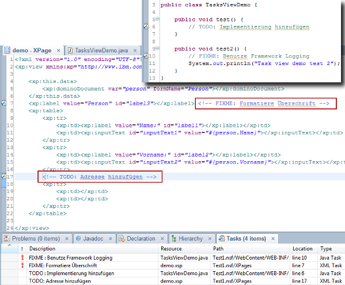This screenshot has height=285, width=345.
Task: Click the quick diff marker beside XPage line 18
Action: [3, 184]
